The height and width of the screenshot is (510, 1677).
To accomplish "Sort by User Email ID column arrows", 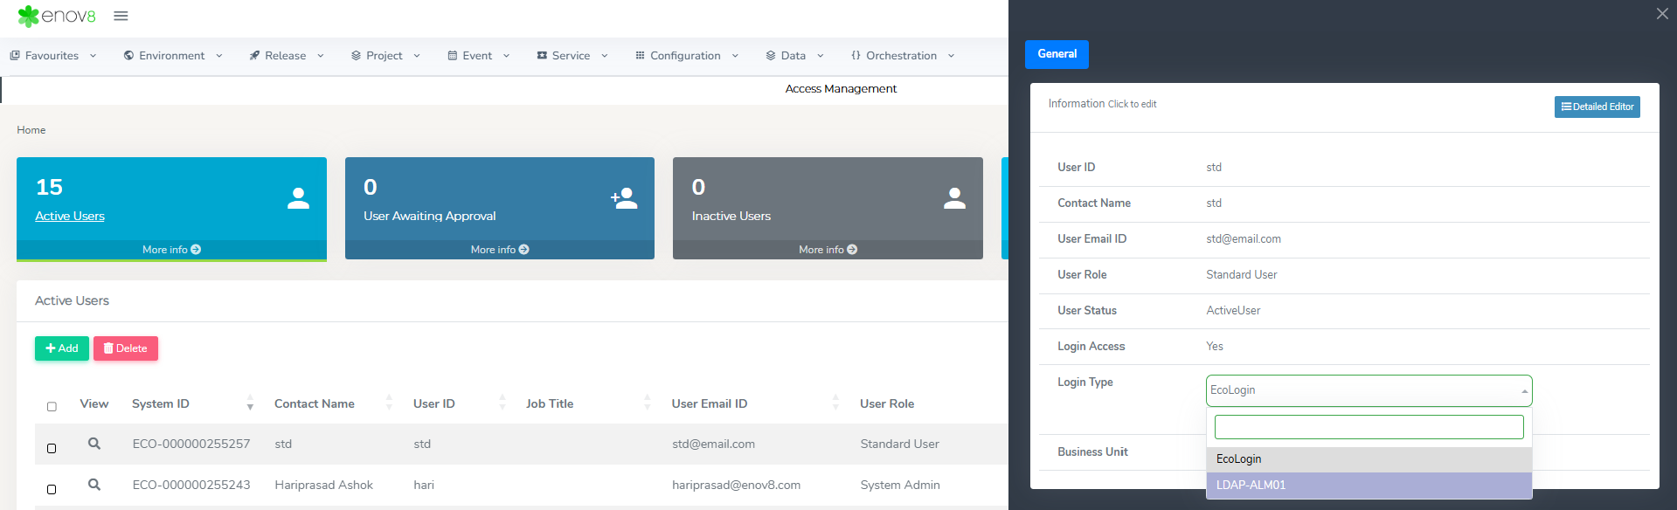I will tap(836, 403).
